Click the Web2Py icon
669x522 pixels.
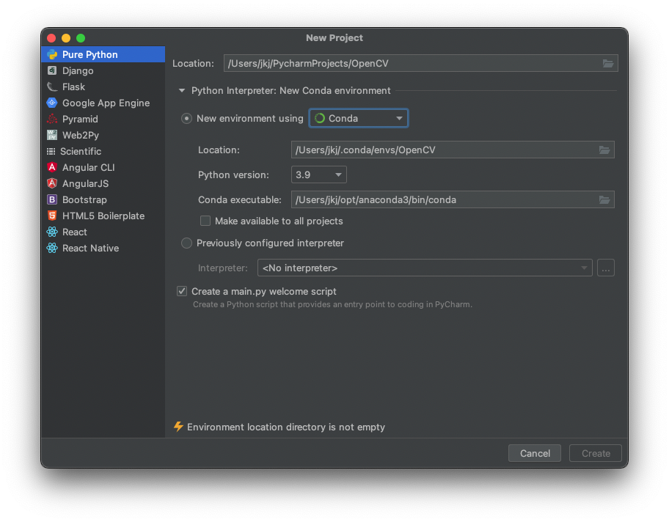pyautogui.click(x=52, y=135)
